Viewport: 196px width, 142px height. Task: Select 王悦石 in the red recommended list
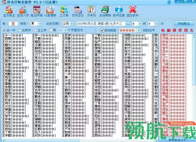172,52
